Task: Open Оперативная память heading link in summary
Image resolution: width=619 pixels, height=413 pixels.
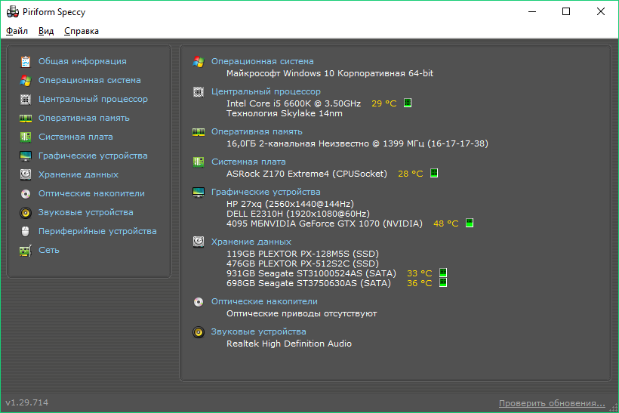Action: click(x=257, y=131)
